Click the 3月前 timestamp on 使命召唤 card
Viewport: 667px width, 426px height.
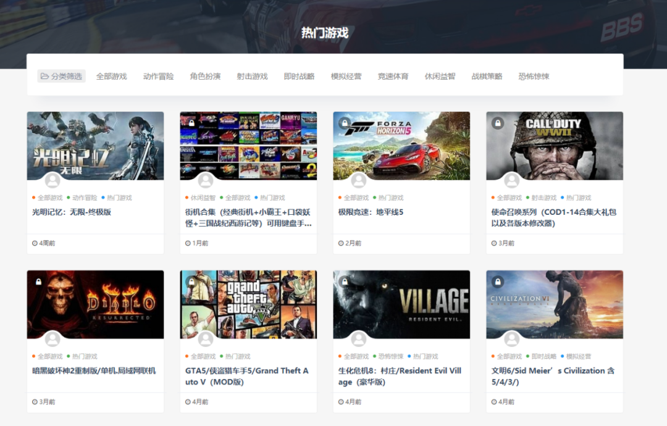pos(503,243)
